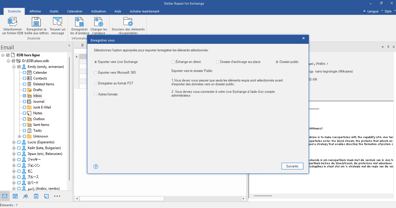Screen dimensions: 396x208
Task: Click Sélectionner un fichier EDB icon
Action: (x=12, y=22)
